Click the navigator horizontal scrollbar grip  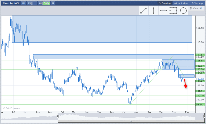click(x=131, y=121)
